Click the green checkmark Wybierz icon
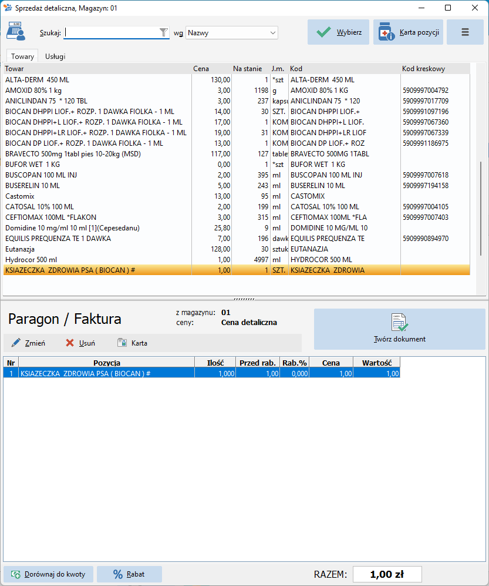Screen dimensions: 489x586 [323, 32]
